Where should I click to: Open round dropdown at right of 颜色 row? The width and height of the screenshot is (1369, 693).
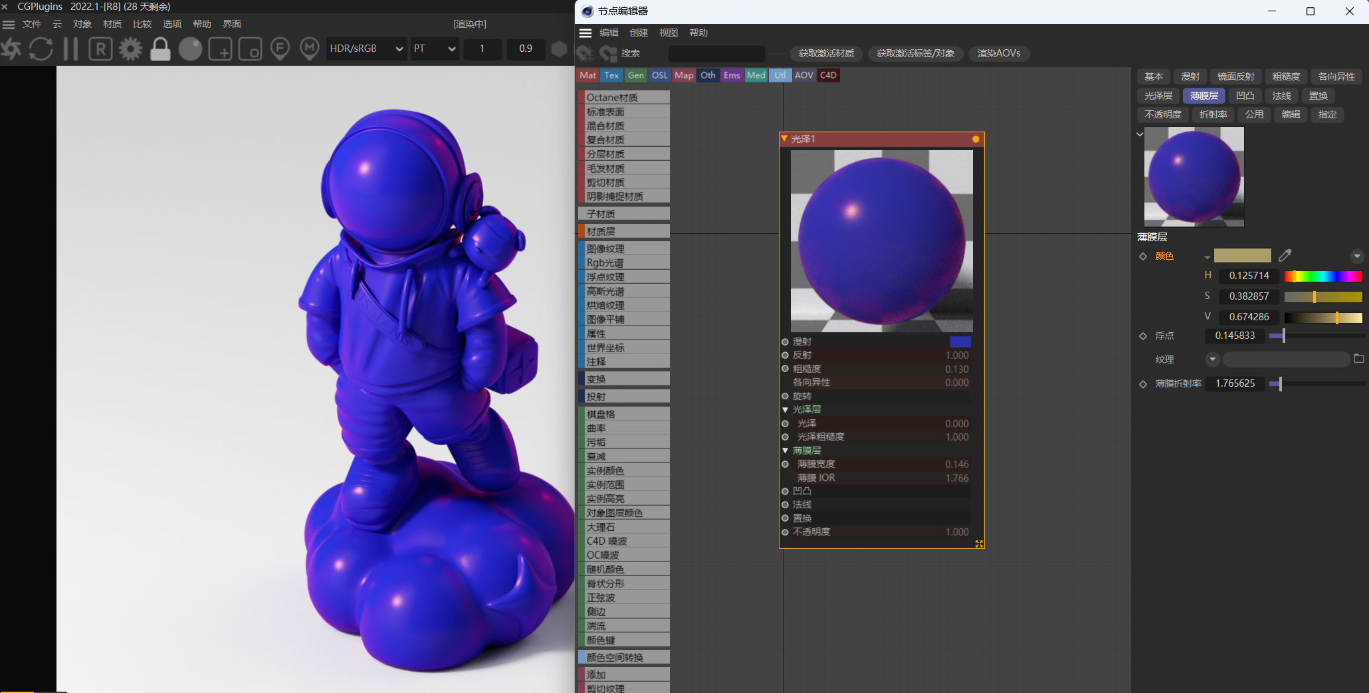pos(1357,256)
